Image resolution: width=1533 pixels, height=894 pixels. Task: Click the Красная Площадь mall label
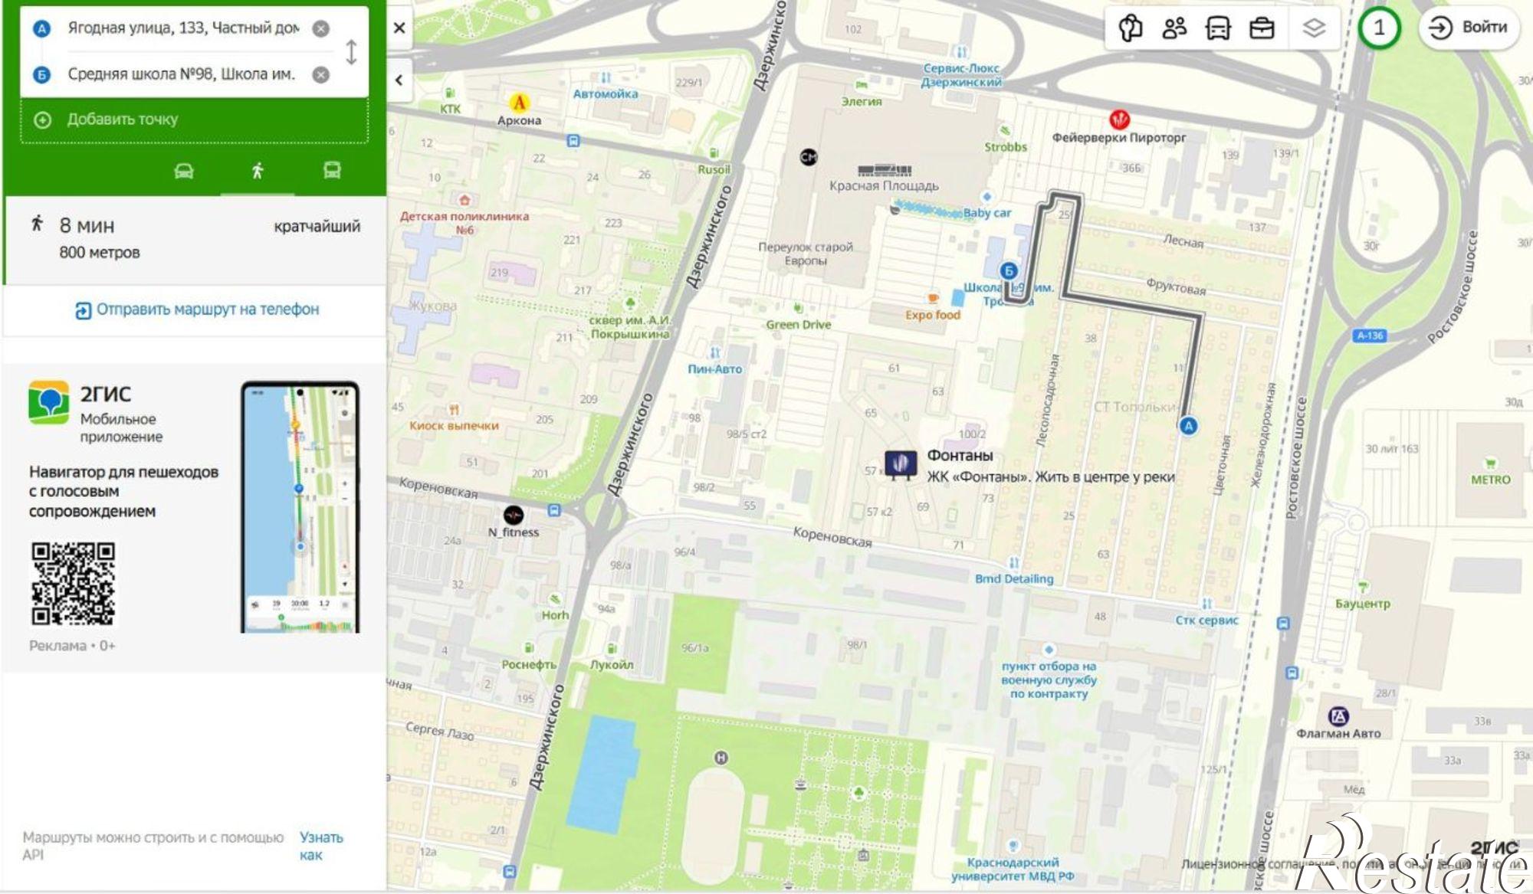click(x=884, y=186)
